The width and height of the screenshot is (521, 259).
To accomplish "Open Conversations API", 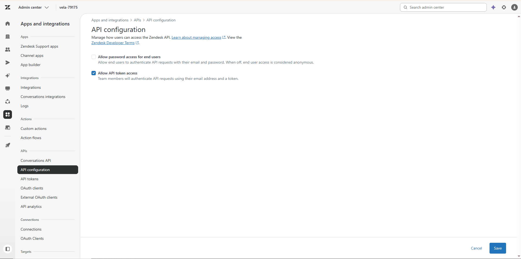I will pyautogui.click(x=36, y=160).
